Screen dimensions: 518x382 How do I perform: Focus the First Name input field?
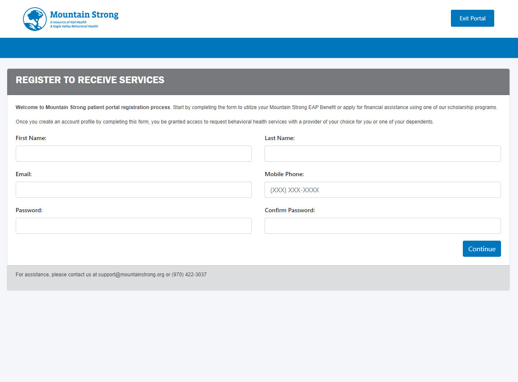[x=133, y=154]
